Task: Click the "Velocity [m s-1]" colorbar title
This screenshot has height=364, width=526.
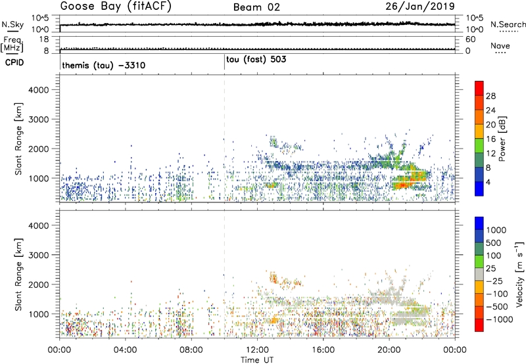Action: [519, 274]
